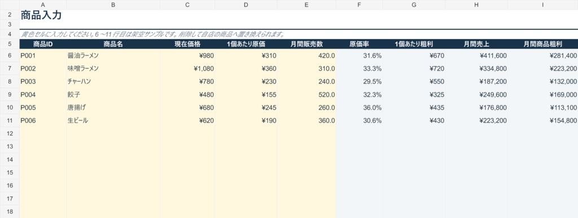The width and height of the screenshot is (578, 218).
Task: Click the ¥980 price cell
Action: (x=187, y=56)
